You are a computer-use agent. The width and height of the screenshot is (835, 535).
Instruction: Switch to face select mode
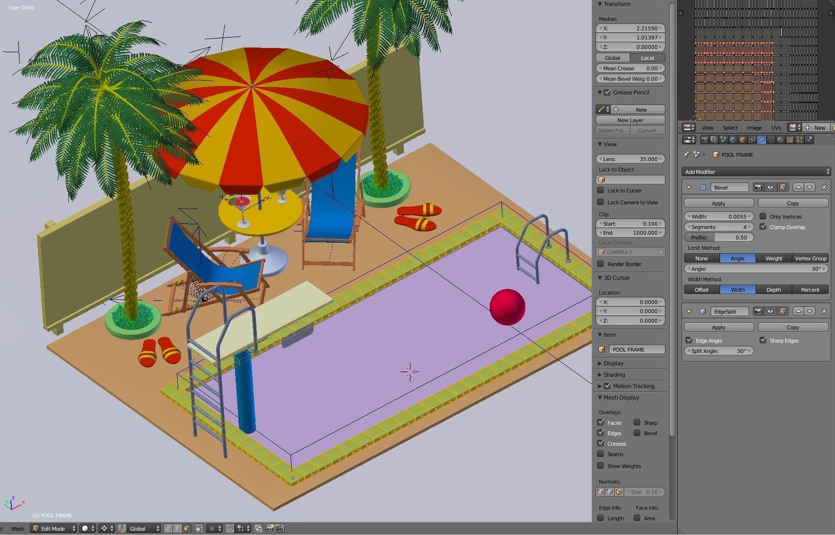point(187,528)
